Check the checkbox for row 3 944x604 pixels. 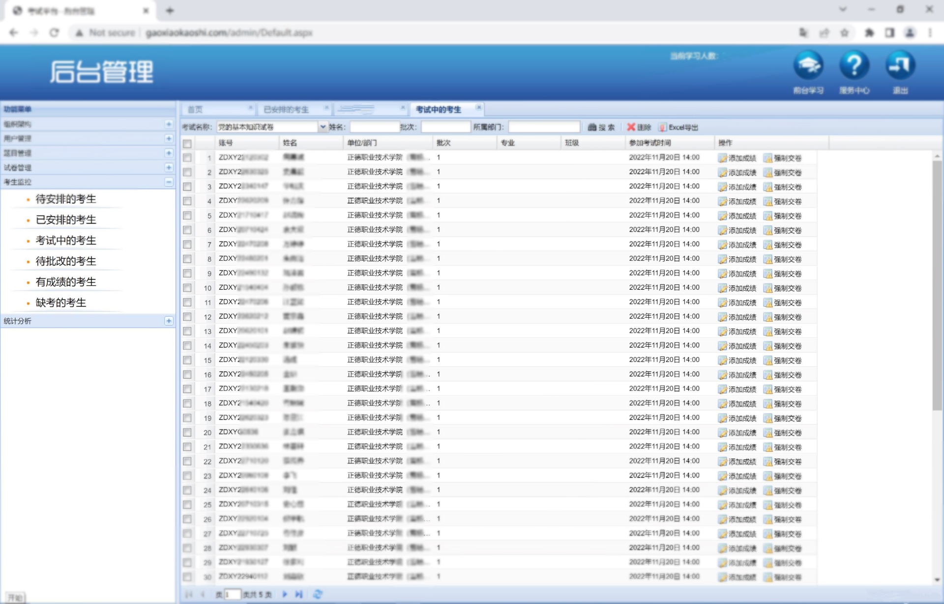(x=187, y=187)
